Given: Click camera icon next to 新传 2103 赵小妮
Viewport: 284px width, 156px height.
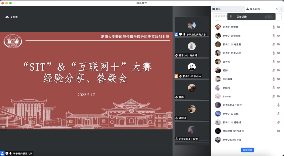Looking at the screenshot, I should pyautogui.click(x=278, y=53).
